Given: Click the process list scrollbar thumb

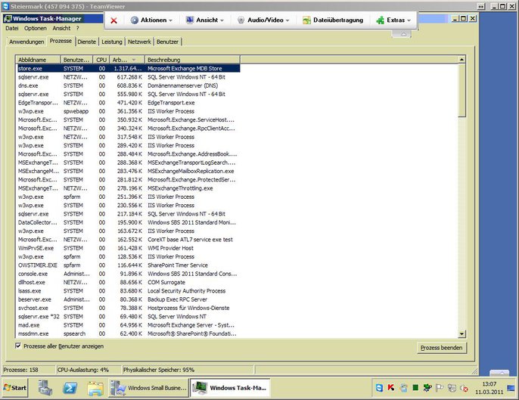Looking at the screenshot, I should click(x=462, y=90).
